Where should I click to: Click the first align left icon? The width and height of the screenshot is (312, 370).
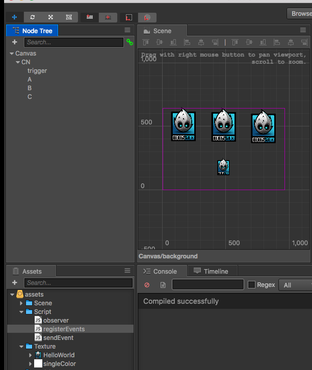coord(187,42)
